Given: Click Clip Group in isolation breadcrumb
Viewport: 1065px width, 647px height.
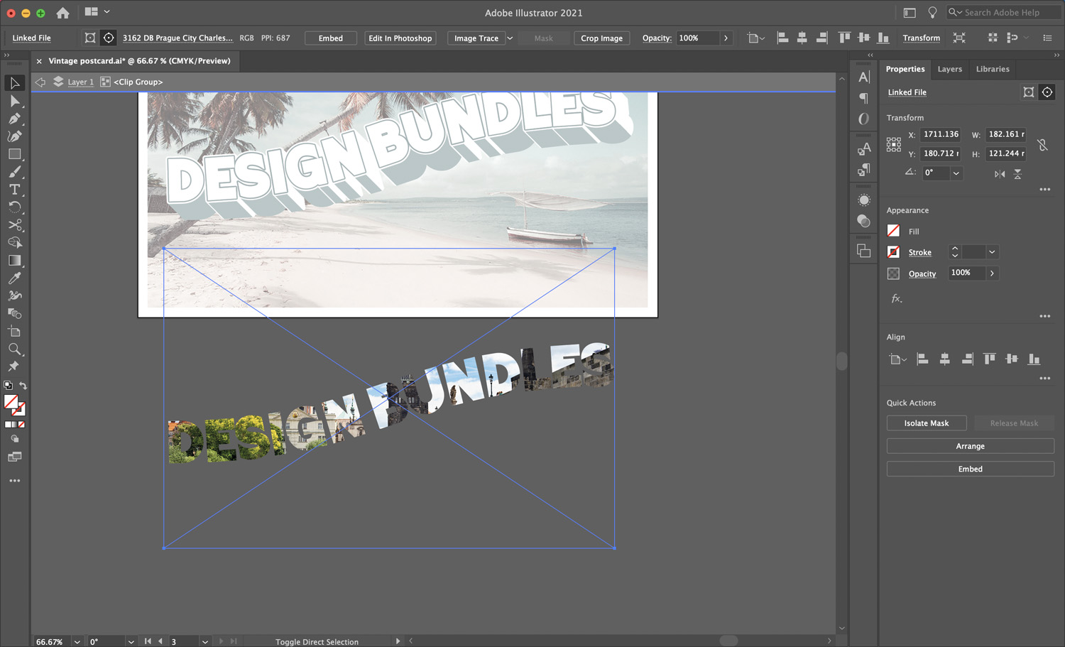Looking at the screenshot, I should point(138,82).
